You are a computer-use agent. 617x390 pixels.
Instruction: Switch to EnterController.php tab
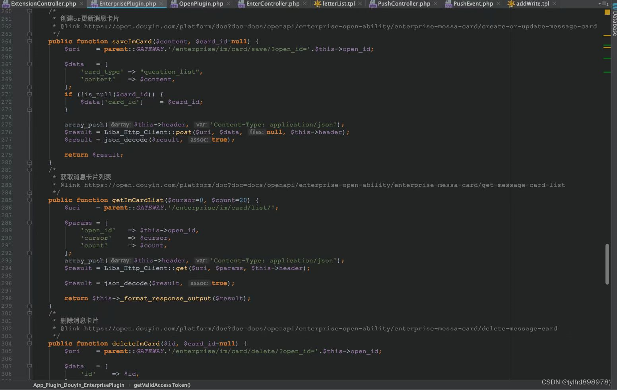pos(273,4)
